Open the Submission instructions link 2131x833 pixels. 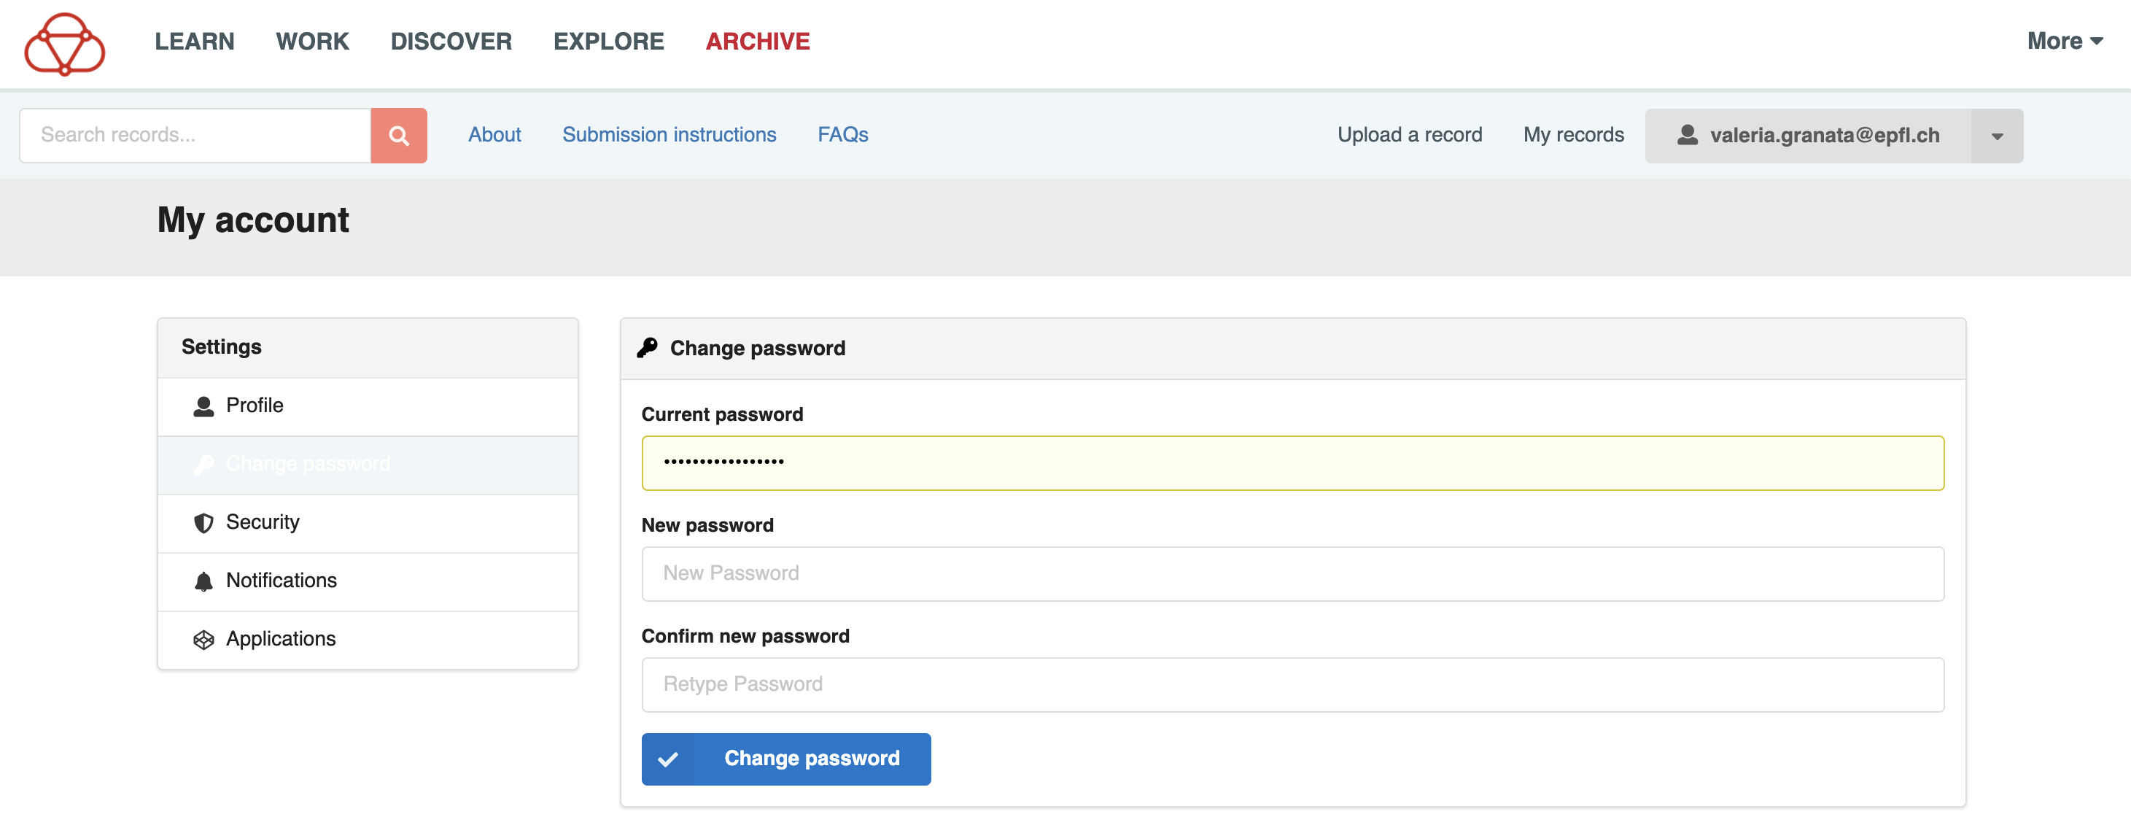[x=669, y=135]
